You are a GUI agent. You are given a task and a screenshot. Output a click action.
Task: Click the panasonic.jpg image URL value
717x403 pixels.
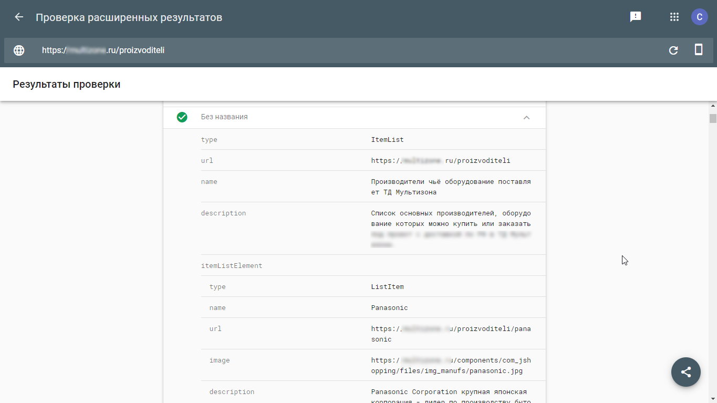(x=451, y=366)
